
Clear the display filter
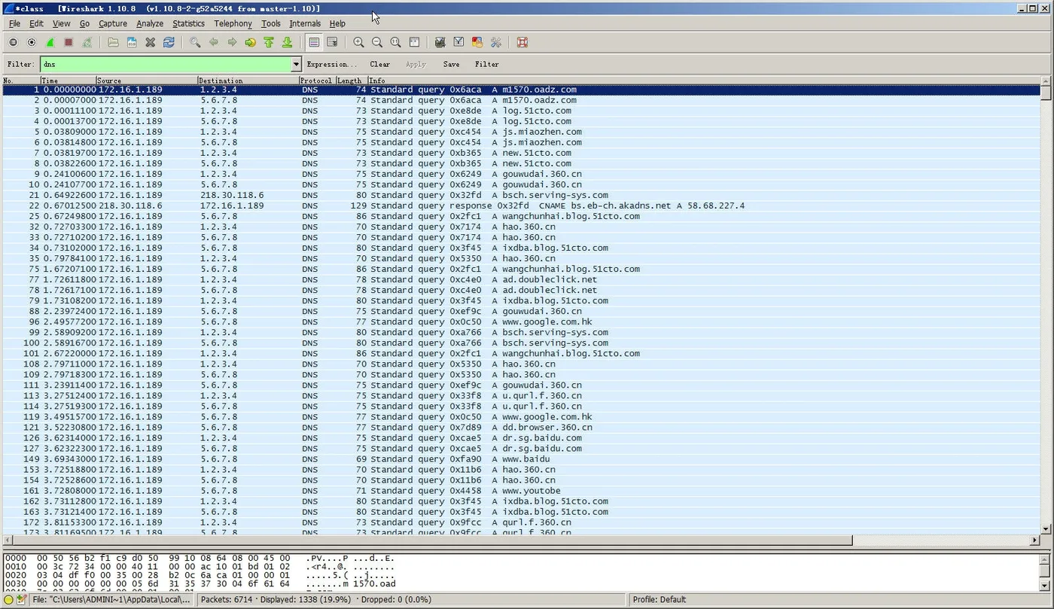pyautogui.click(x=380, y=65)
